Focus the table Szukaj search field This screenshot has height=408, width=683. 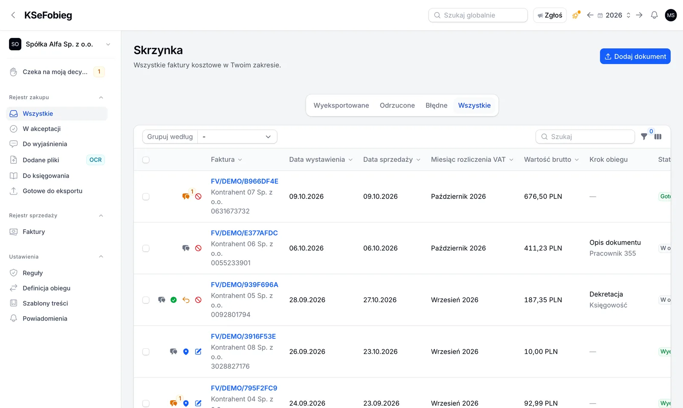[585, 137]
